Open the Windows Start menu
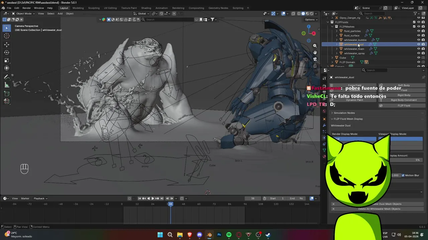 click(x=160, y=235)
